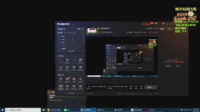Image resolution: width=200 pixels, height=112 pixels.
Task: Click the 主播数据 button
Action: click(x=146, y=24)
